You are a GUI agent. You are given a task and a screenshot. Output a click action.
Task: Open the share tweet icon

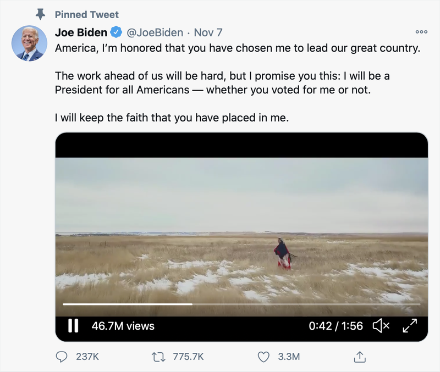tap(359, 357)
